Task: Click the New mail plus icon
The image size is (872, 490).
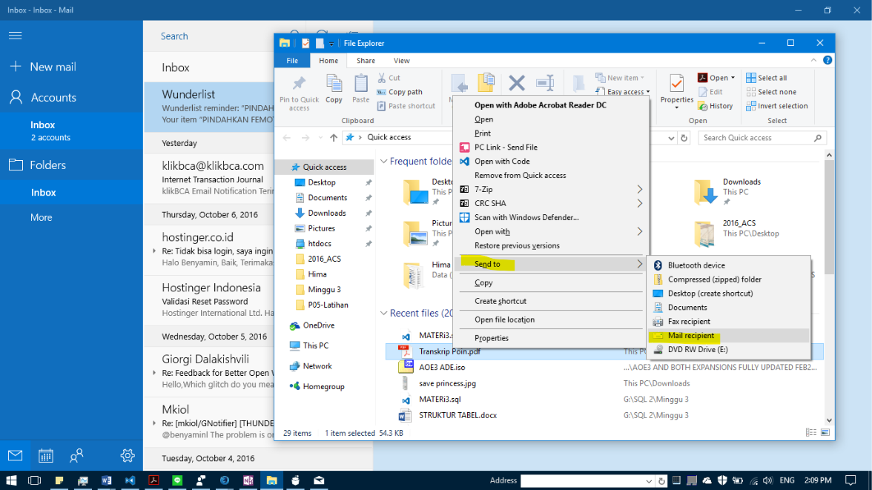Action: tap(16, 67)
